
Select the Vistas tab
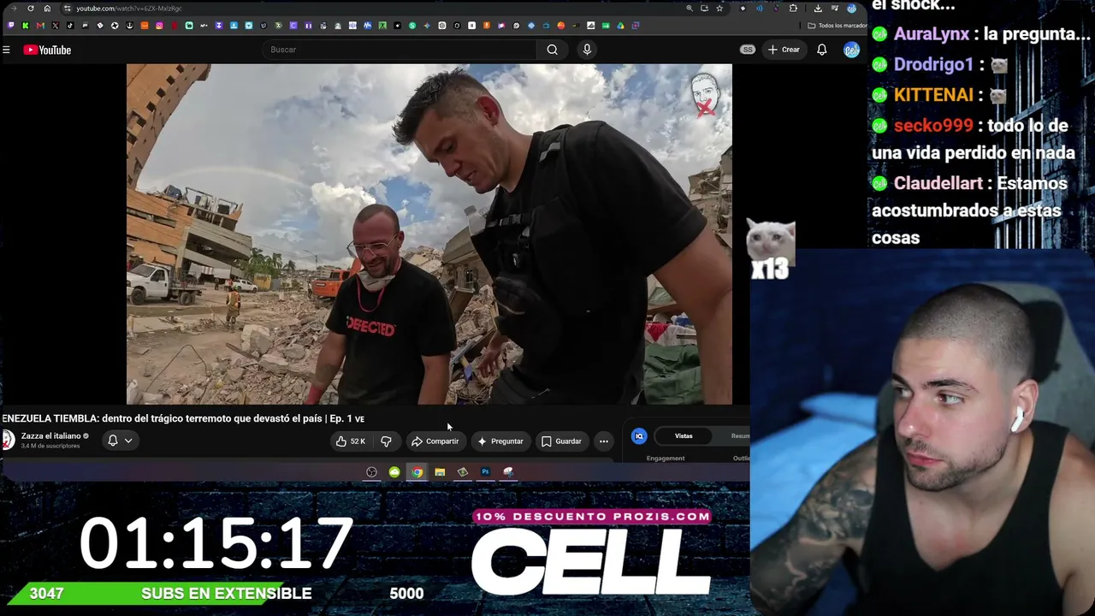point(684,436)
